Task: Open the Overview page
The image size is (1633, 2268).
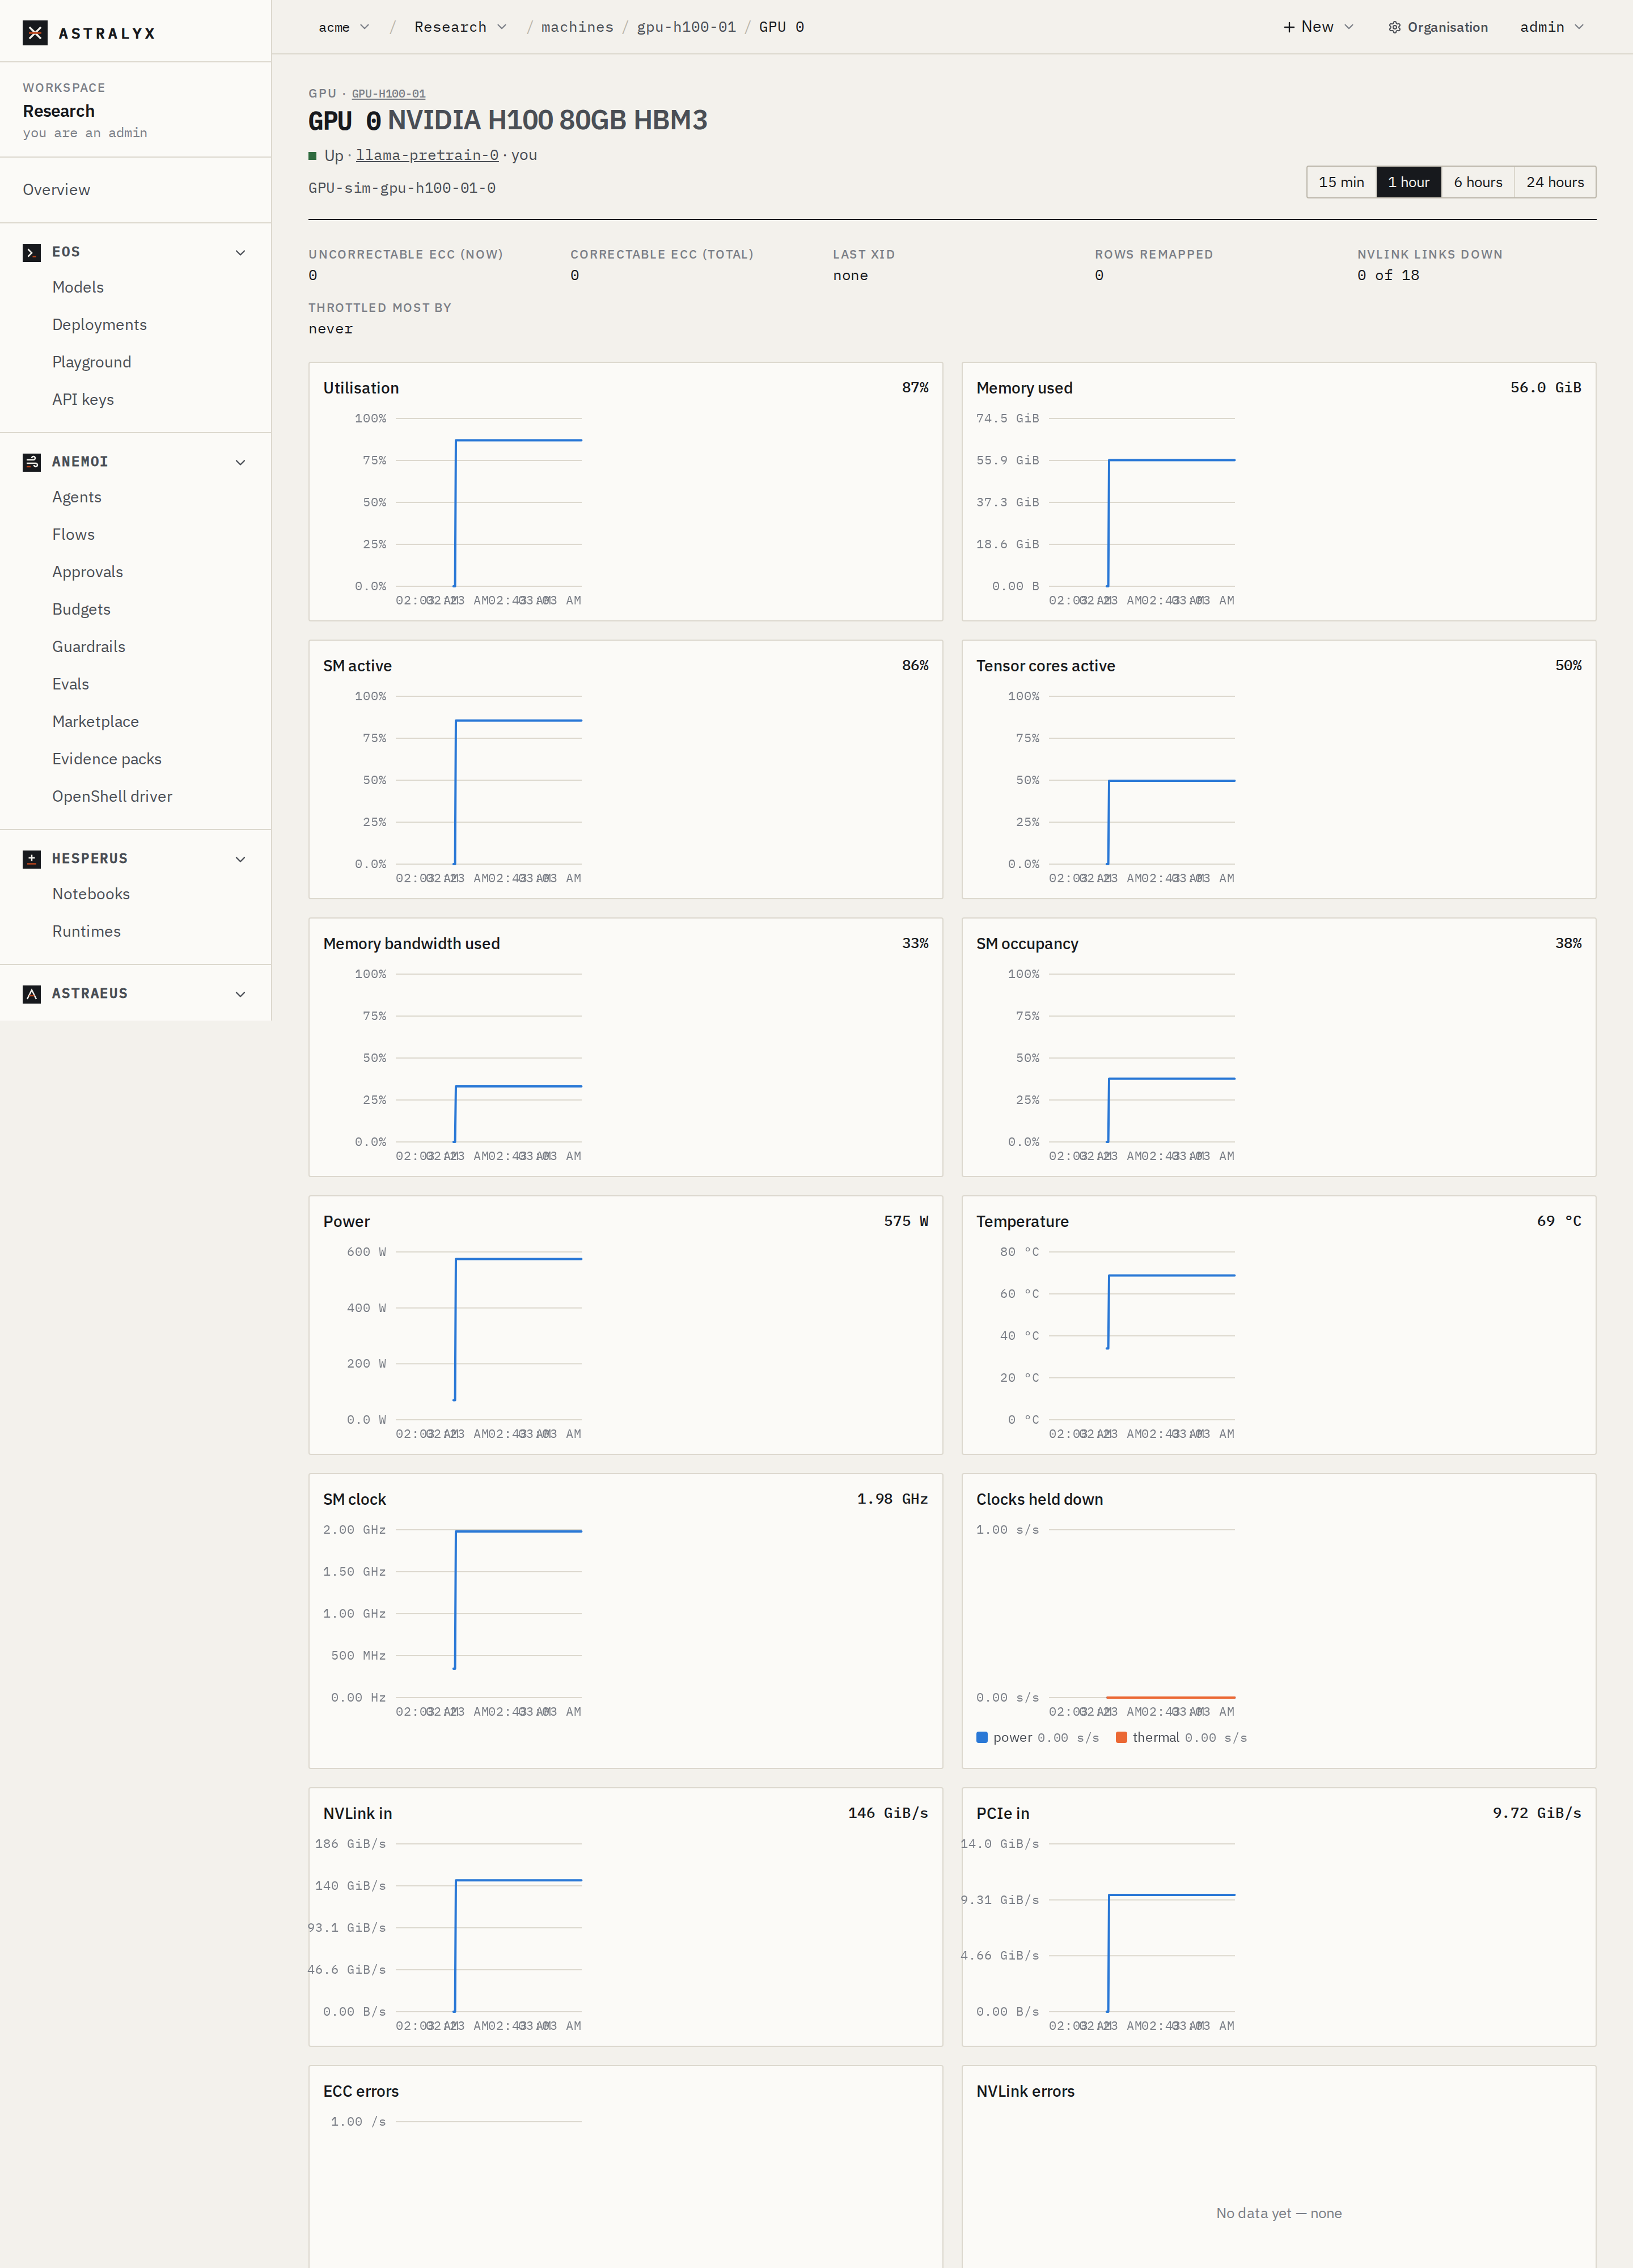Action: tap(56, 190)
